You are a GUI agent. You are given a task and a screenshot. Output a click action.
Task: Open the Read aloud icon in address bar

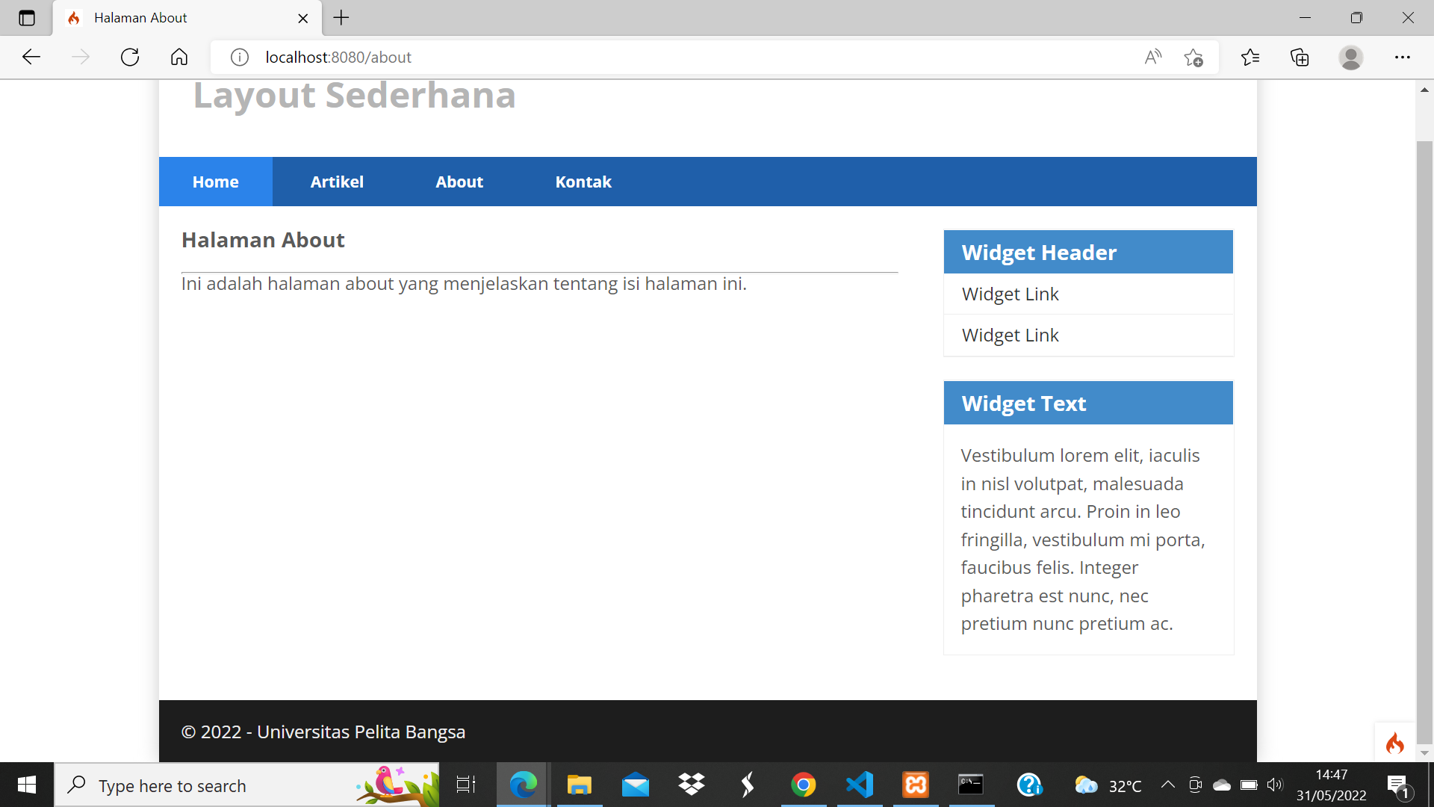tap(1152, 58)
